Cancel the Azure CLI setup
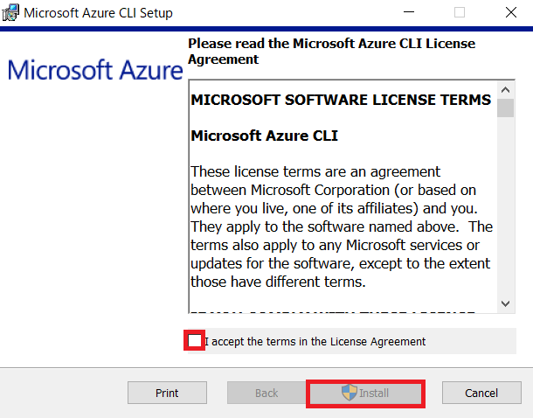The height and width of the screenshot is (418, 533). click(x=481, y=393)
